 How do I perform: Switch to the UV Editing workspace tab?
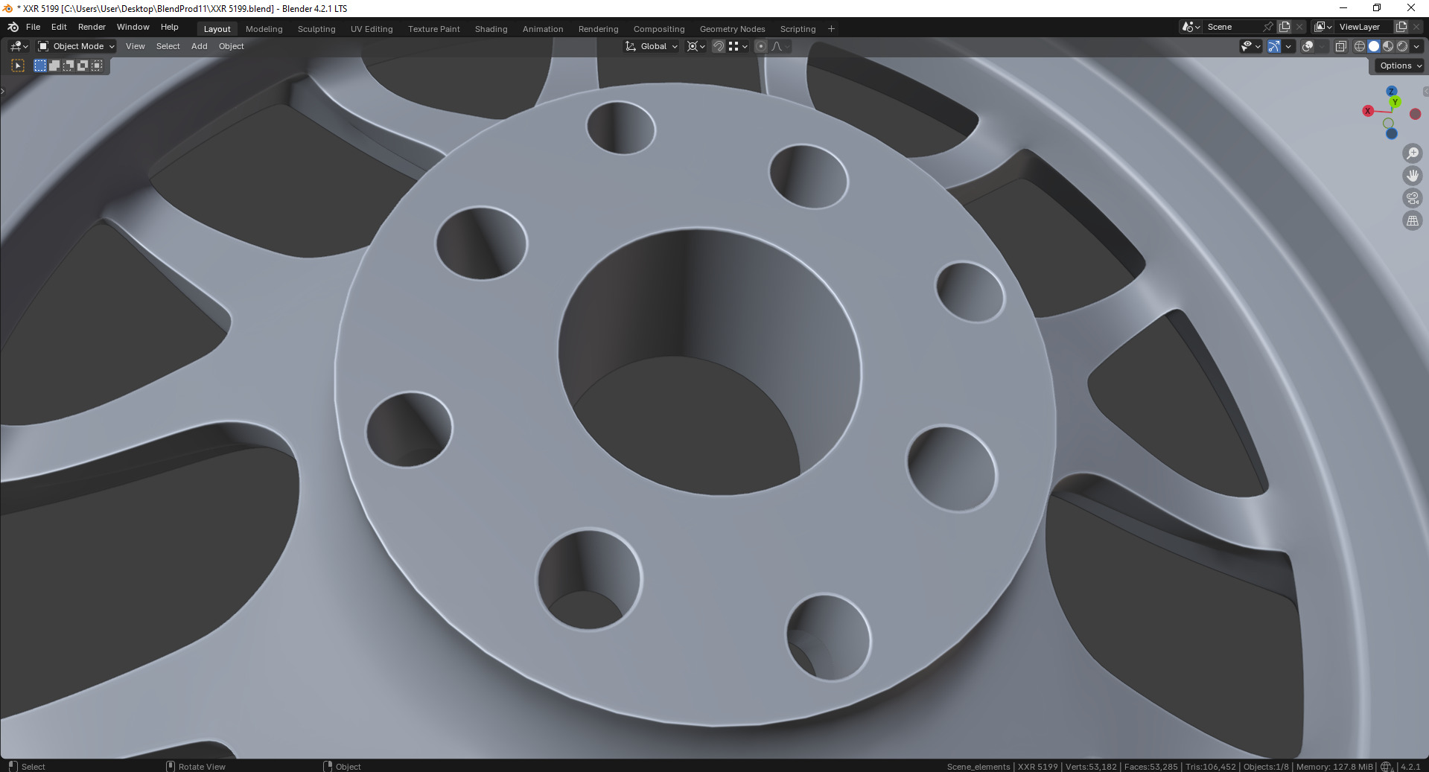point(372,29)
